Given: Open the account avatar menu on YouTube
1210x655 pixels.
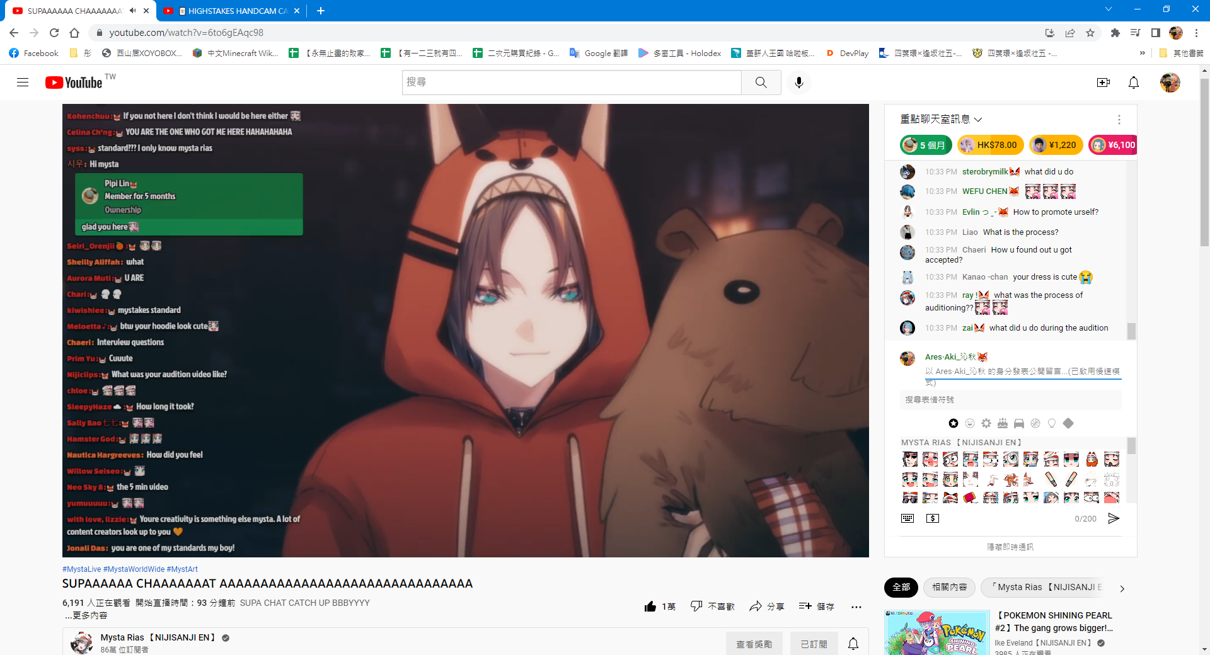Looking at the screenshot, I should (1170, 83).
